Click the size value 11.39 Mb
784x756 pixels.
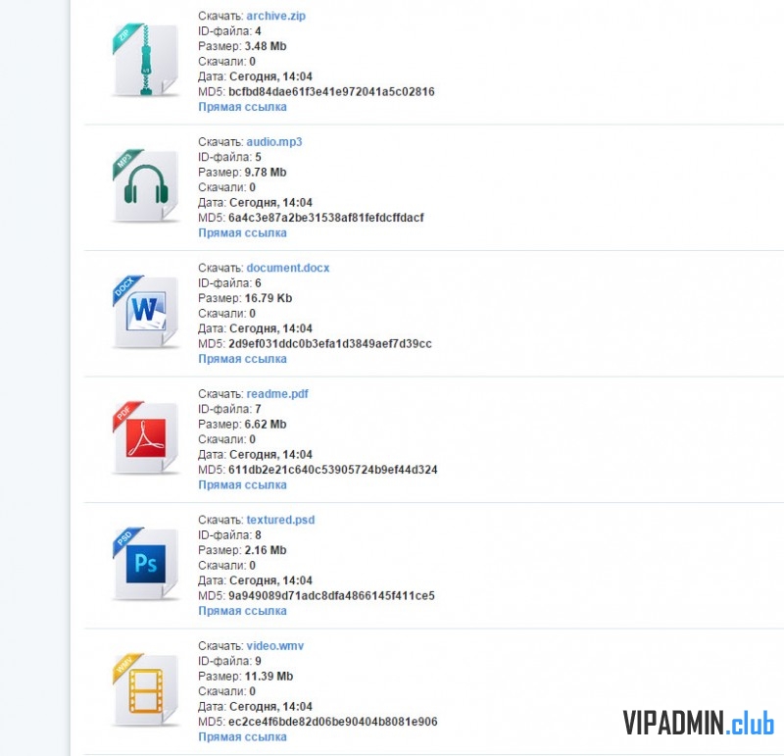point(269,677)
